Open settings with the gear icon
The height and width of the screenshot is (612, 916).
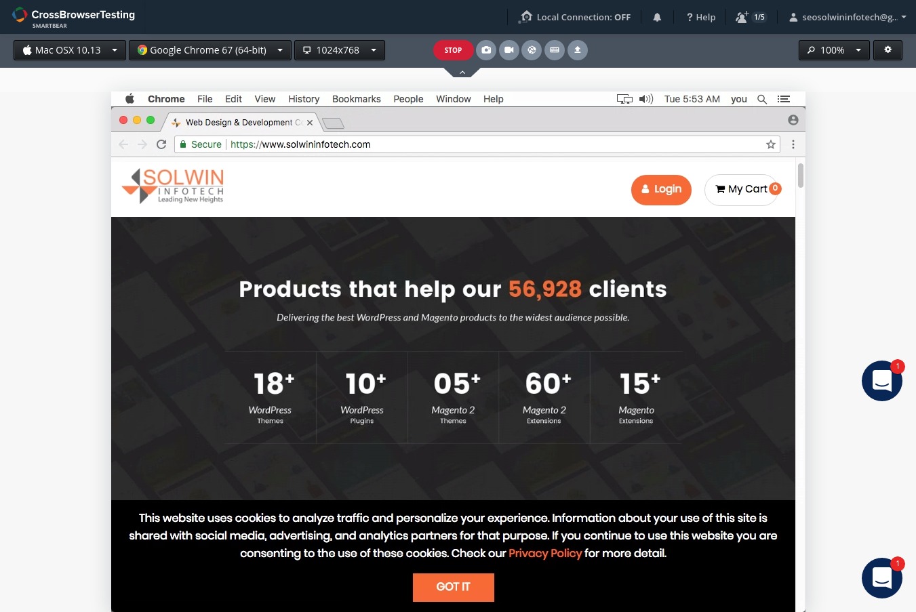point(888,50)
